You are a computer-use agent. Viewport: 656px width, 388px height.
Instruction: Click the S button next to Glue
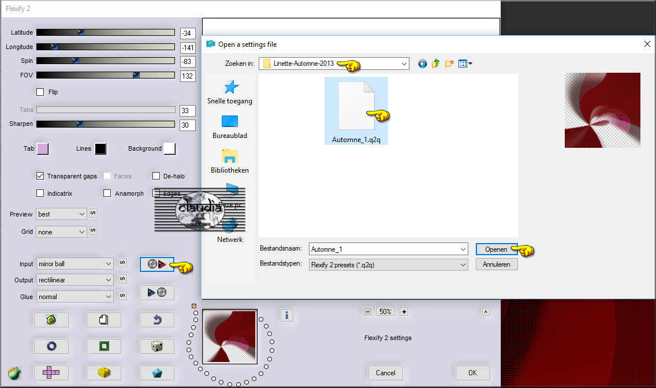pos(122,296)
